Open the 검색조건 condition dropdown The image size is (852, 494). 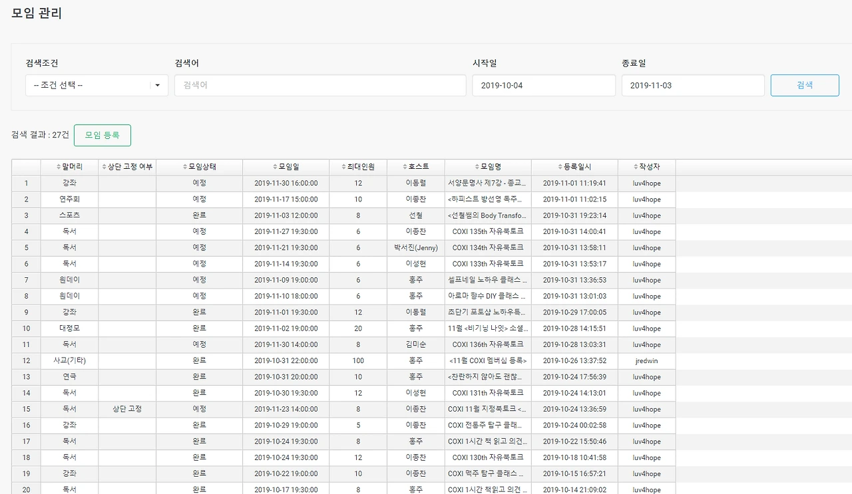pos(96,85)
